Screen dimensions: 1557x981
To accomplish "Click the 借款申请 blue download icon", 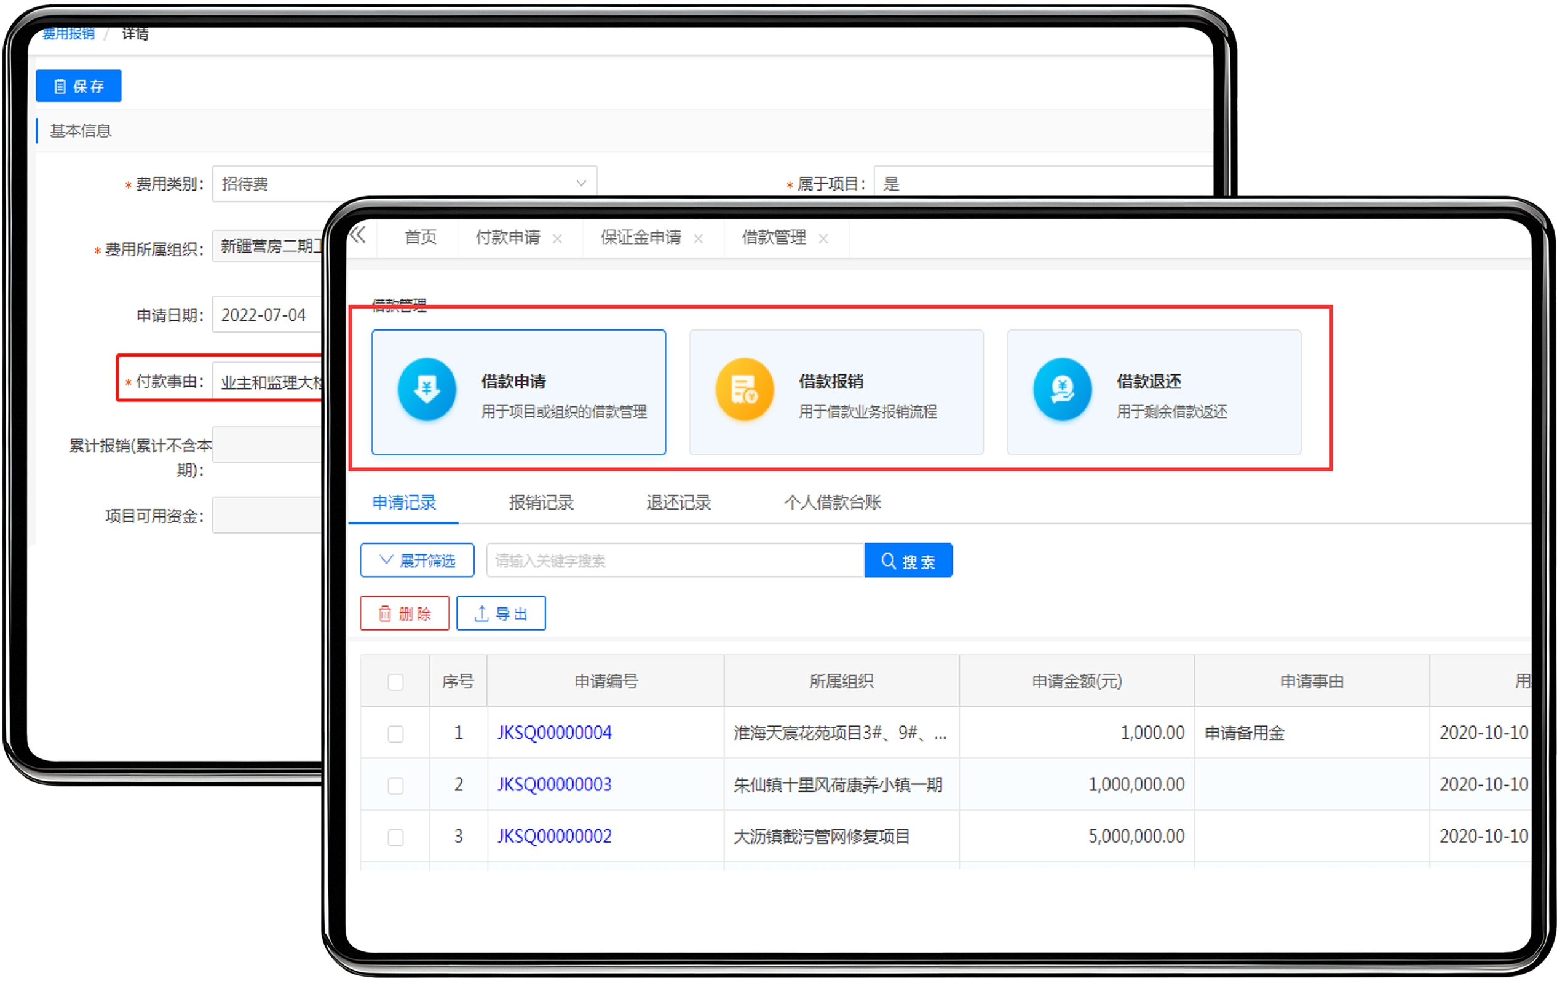I will pyautogui.click(x=427, y=390).
